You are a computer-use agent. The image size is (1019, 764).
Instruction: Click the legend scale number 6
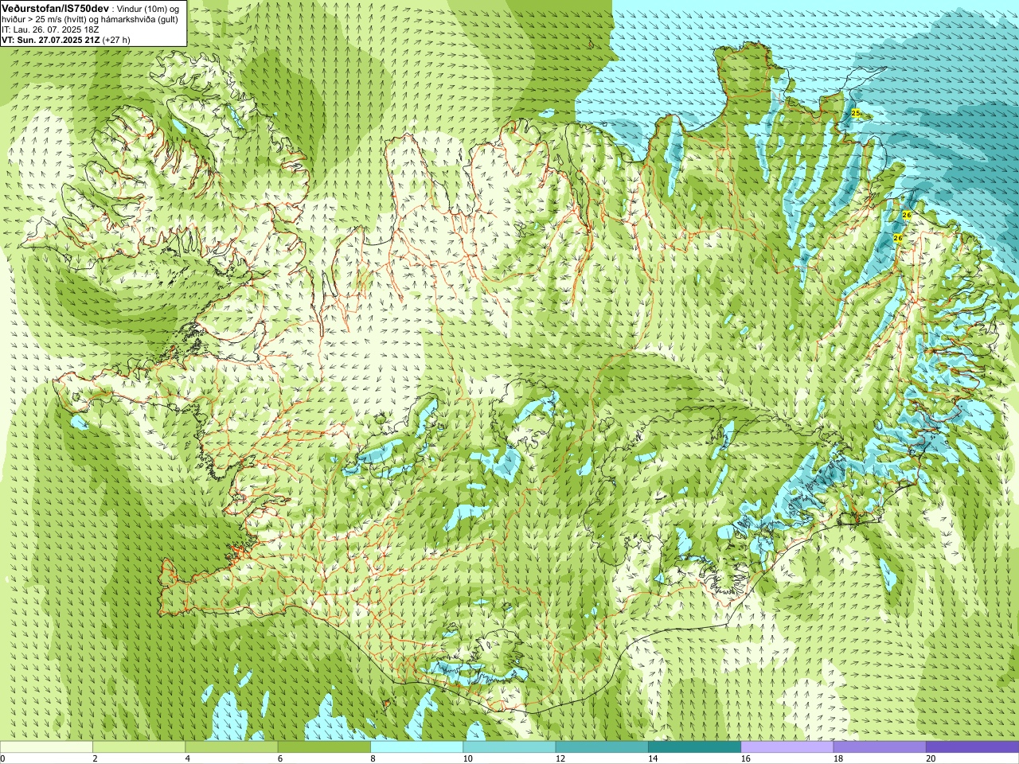click(279, 758)
